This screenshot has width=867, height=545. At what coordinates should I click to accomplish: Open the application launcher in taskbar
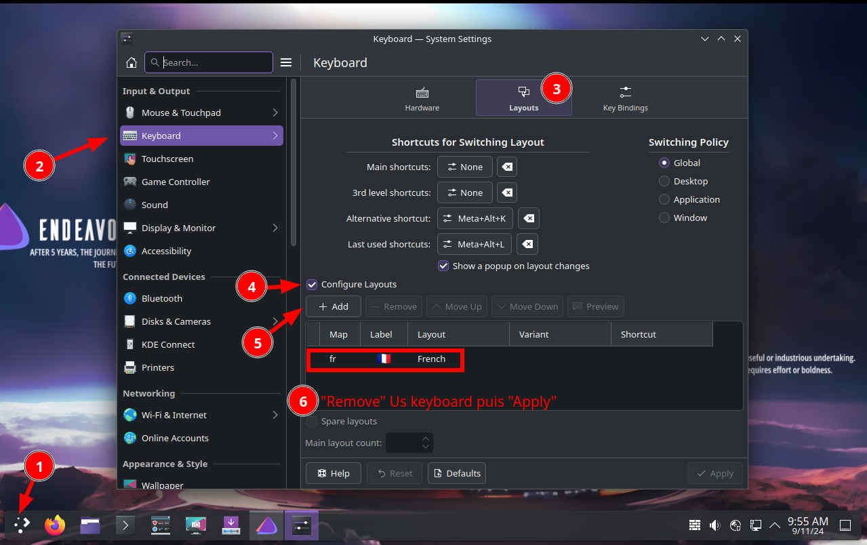point(22,524)
